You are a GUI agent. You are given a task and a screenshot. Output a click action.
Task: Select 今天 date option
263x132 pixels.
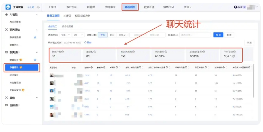click(103, 35)
